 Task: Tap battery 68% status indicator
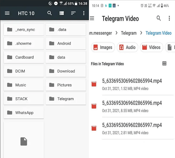[x=72, y=3]
